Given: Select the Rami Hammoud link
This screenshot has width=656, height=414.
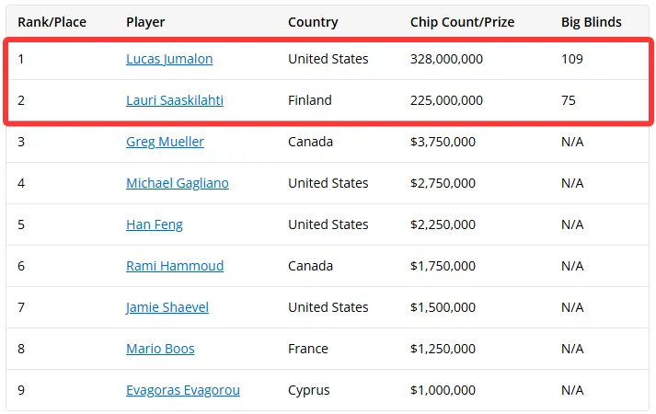Looking at the screenshot, I should [175, 266].
